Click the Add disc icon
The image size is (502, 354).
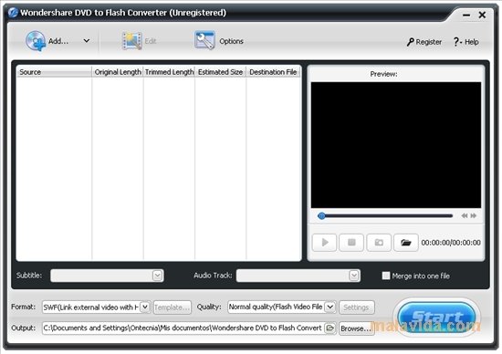click(x=36, y=41)
